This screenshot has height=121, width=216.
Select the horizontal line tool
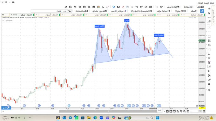[209, 32]
